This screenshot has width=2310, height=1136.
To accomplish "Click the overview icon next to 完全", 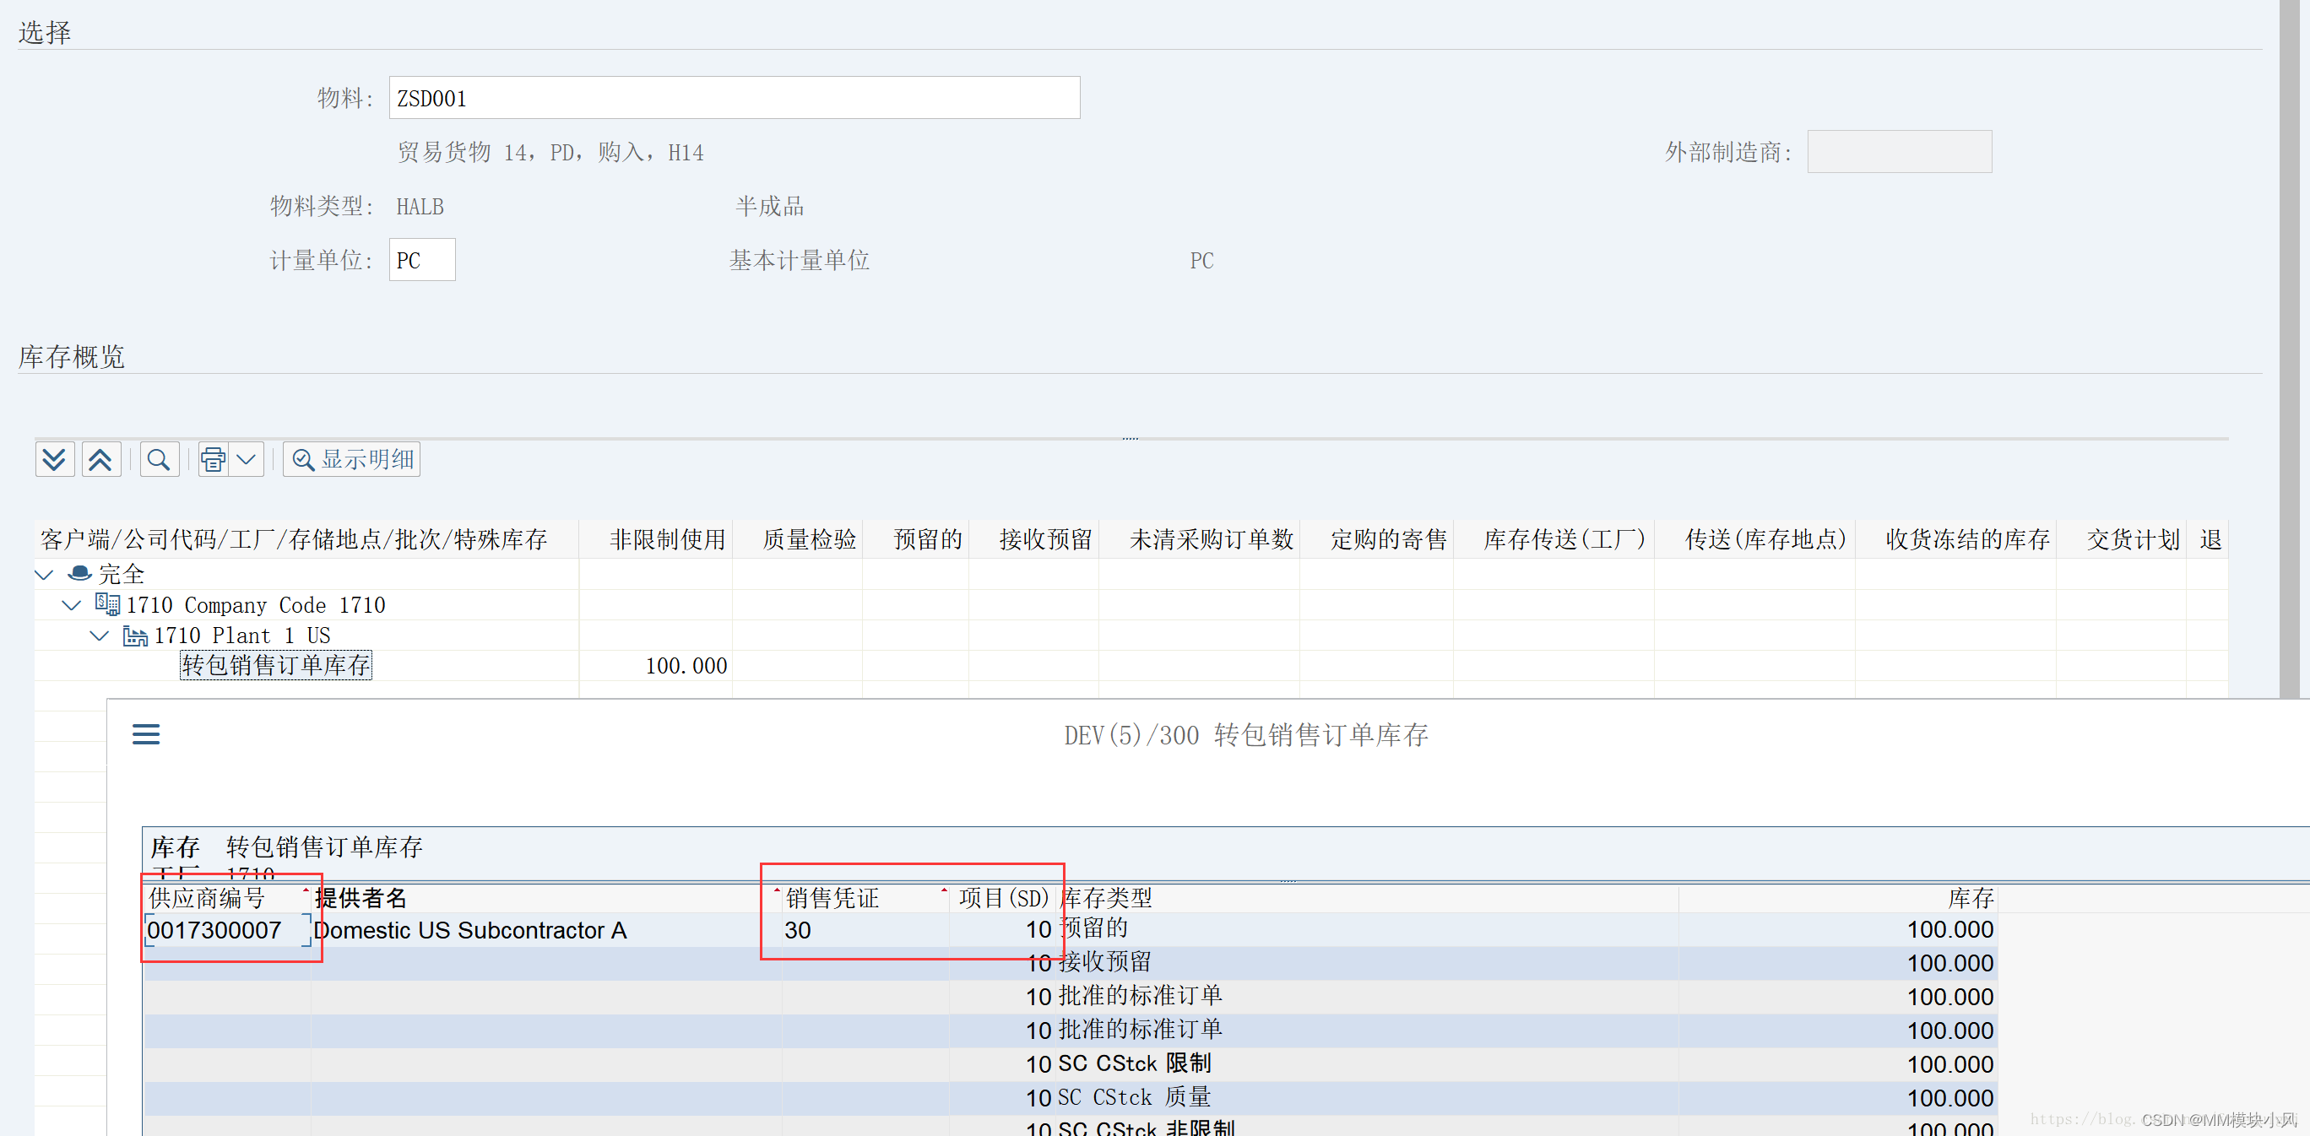I will (x=80, y=573).
